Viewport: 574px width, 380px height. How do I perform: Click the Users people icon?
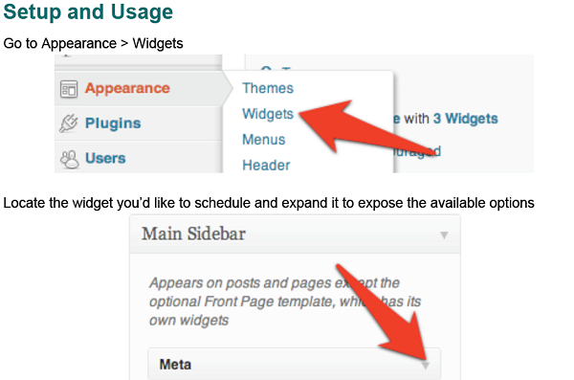tap(70, 159)
